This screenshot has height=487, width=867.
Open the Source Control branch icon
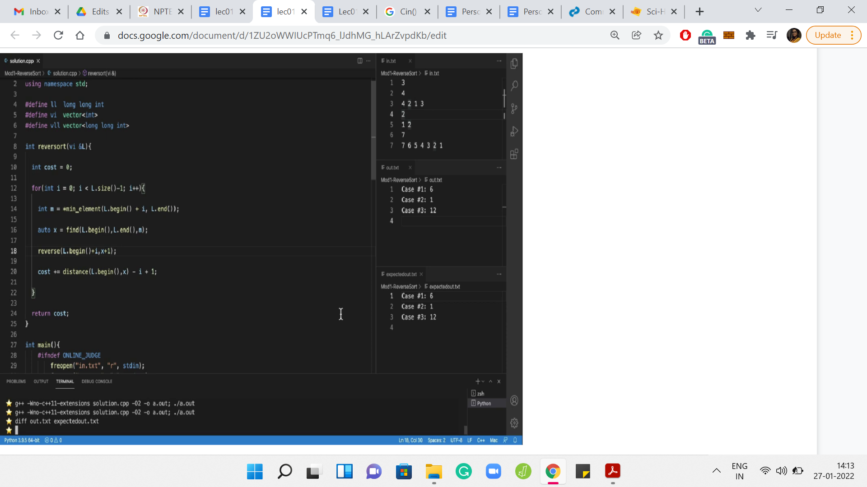pyautogui.click(x=514, y=109)
